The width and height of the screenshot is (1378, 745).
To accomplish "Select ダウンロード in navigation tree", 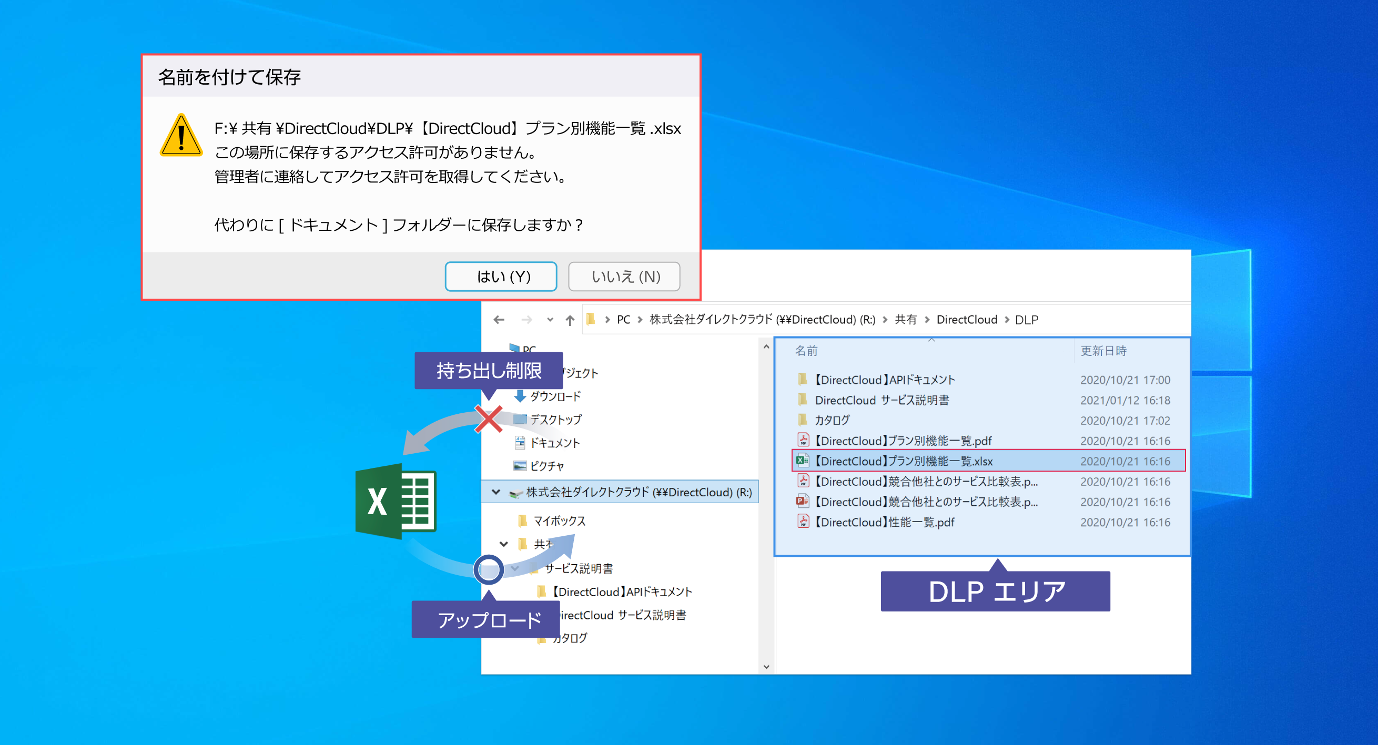I will [x=555, y=396].
